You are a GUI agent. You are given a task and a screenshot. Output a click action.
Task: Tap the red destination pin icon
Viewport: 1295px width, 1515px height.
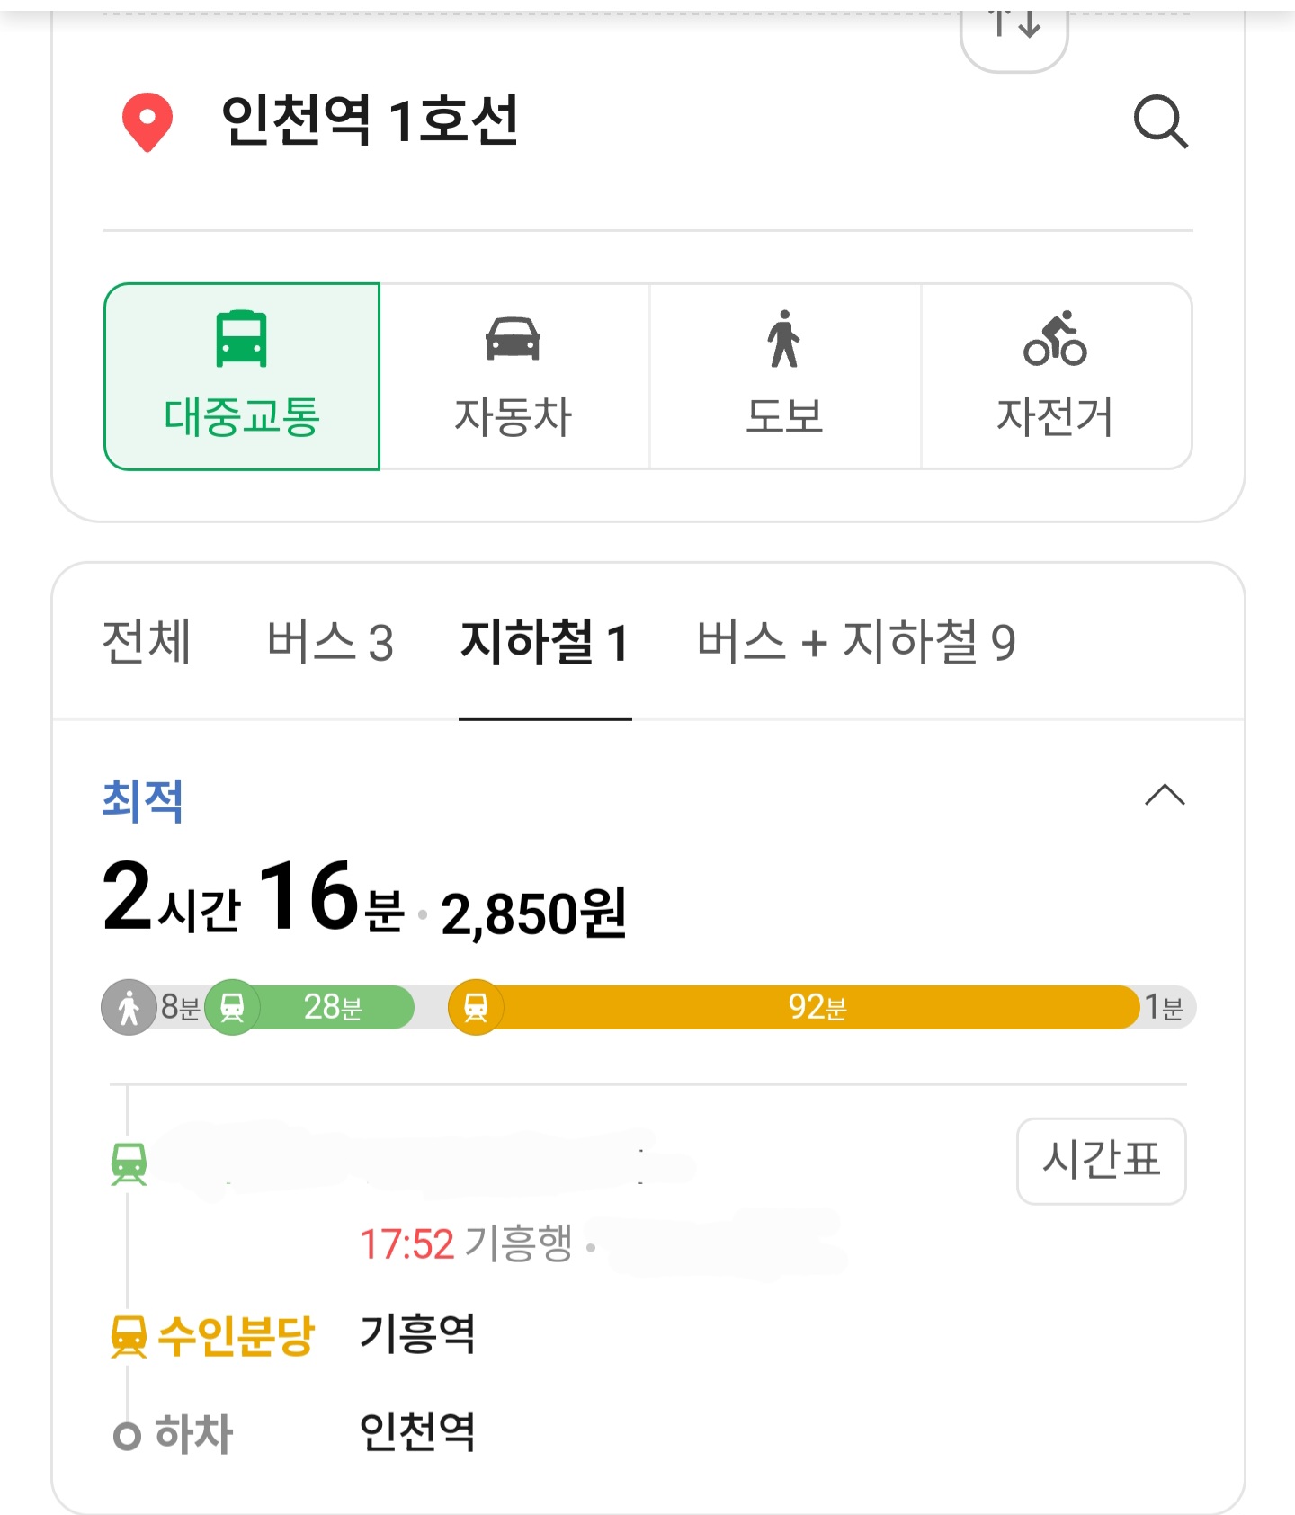point(147,121)
